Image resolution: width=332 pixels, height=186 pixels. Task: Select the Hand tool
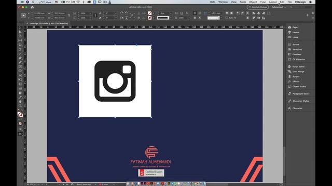20,101
